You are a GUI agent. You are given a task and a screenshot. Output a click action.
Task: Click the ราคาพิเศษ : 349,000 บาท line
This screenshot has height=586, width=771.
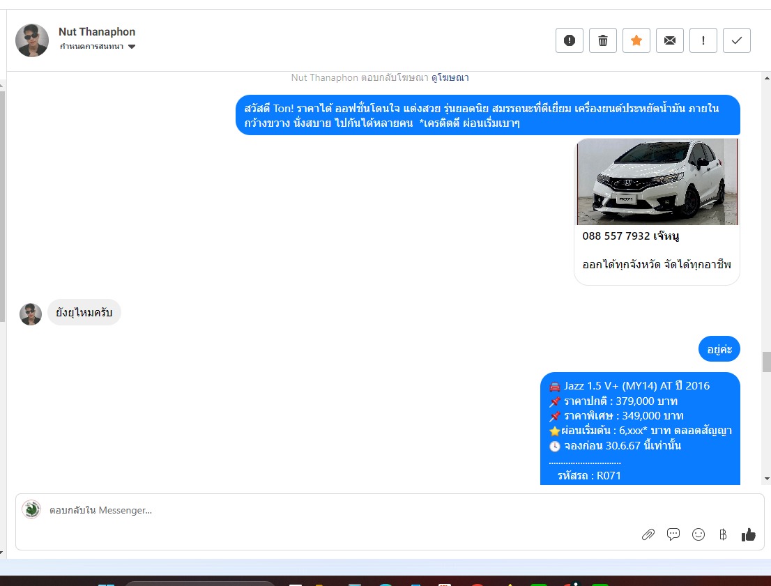(617, 416)
